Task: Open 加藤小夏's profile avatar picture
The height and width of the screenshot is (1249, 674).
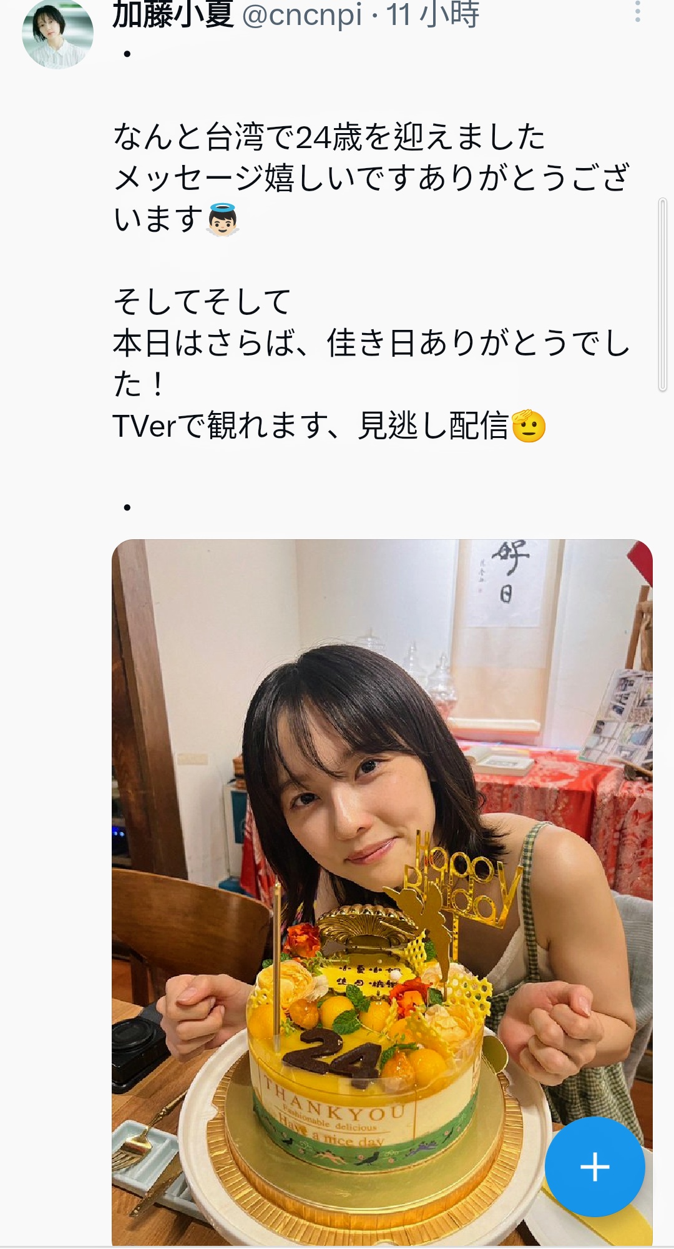Action: [x=57, y=34]
